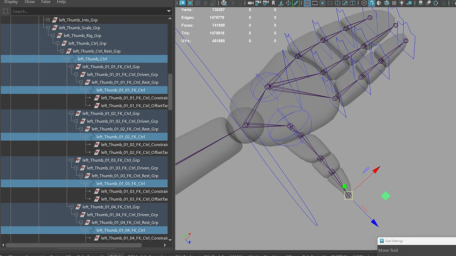The width and height of the screenshot is (456, 256).
Task: Click the blue 'A' panel toolbar icon
Action: tap(182, 3)
